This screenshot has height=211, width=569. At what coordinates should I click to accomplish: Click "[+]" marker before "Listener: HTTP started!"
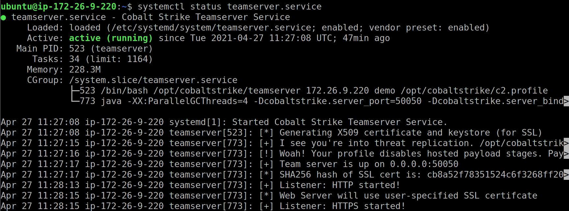coord(266,185)
